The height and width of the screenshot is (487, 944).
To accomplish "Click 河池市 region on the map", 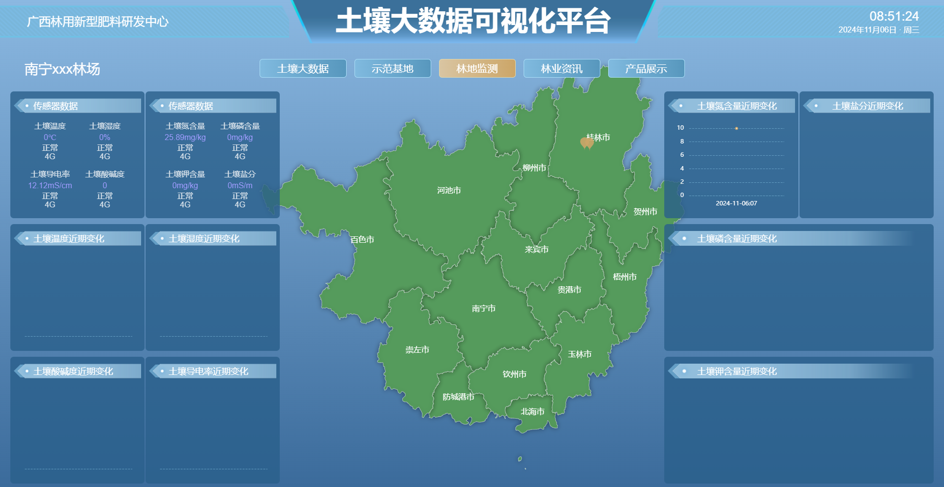I will 448,190.
